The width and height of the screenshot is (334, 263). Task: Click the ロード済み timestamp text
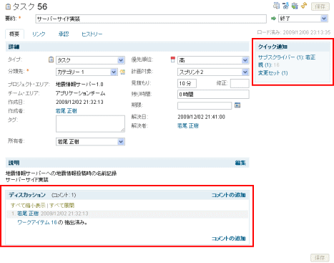point(294,32)
